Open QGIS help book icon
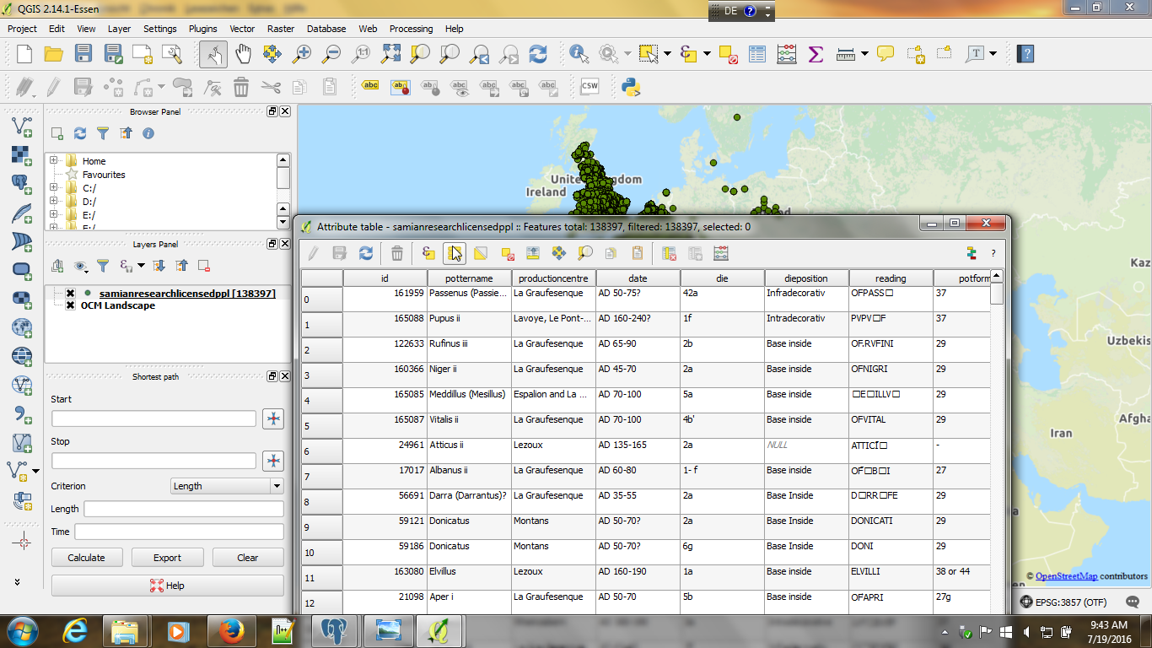This screenshot has height=648, width=1152. point(1025,54)
